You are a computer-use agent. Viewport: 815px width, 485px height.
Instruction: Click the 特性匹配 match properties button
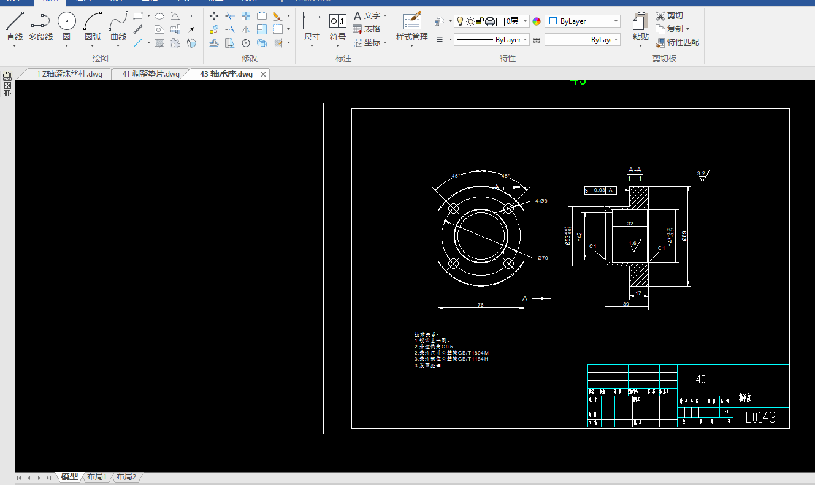[677, 42]
